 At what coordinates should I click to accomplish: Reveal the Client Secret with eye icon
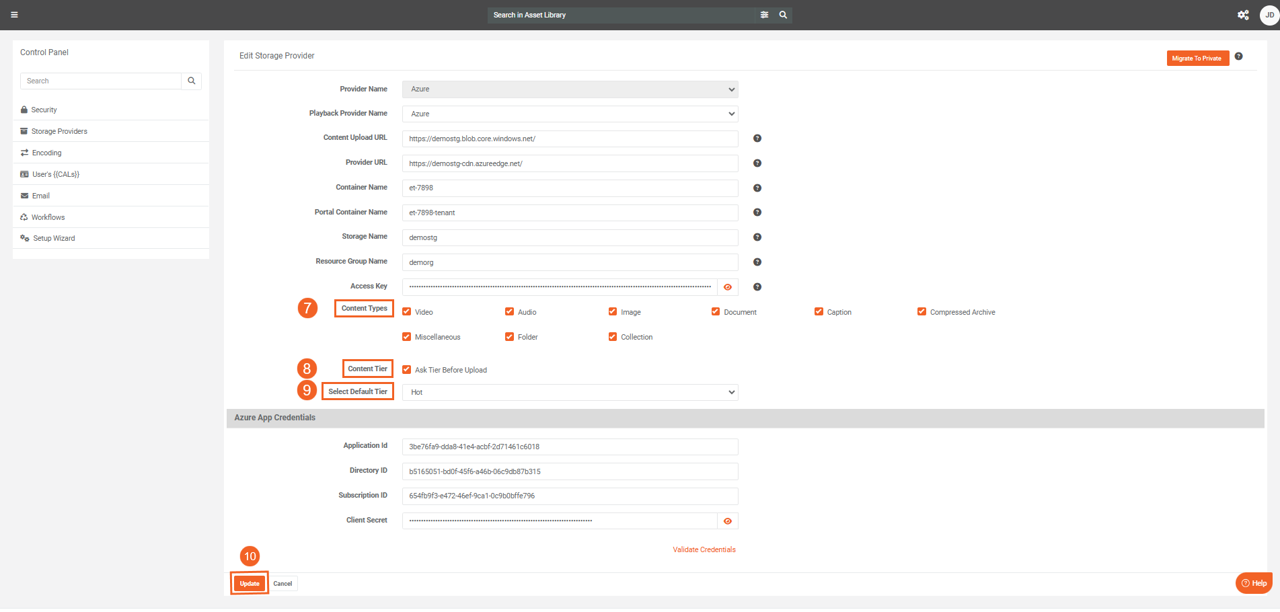tap(728, 521)
